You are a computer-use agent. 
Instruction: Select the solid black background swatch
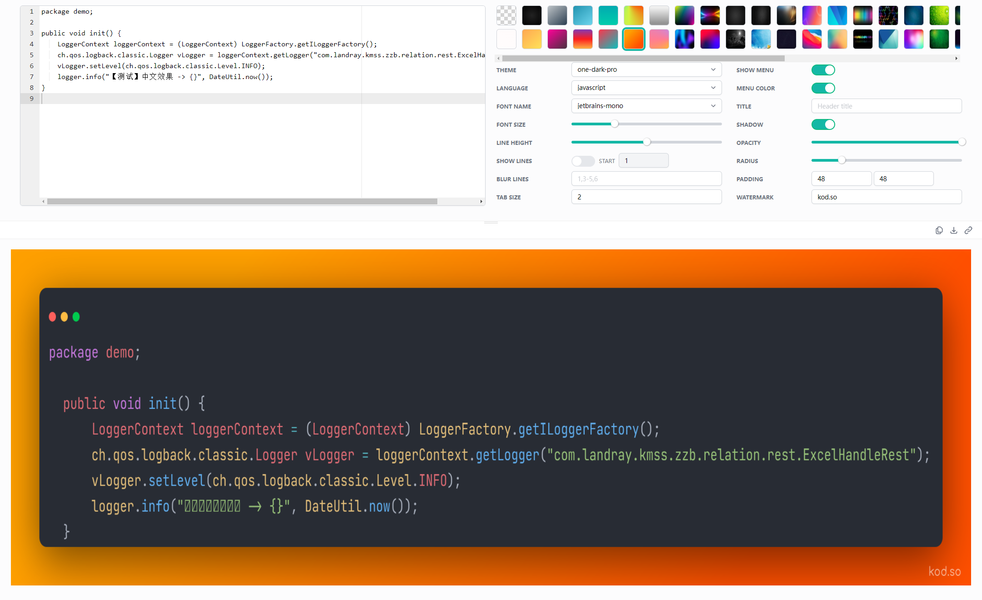click(x=531, y=15)
